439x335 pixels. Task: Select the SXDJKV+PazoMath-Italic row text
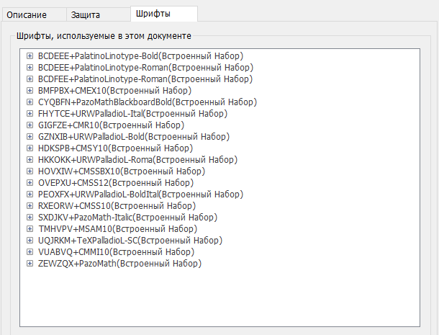tap(127, 218)
